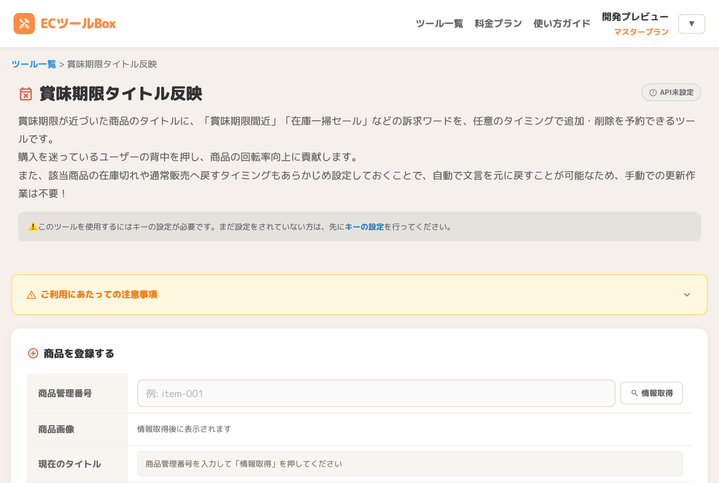Click the 賞味期限タイトル反映 breadcrumb text
The image size is (719, 483).
[x=112, y=64]
